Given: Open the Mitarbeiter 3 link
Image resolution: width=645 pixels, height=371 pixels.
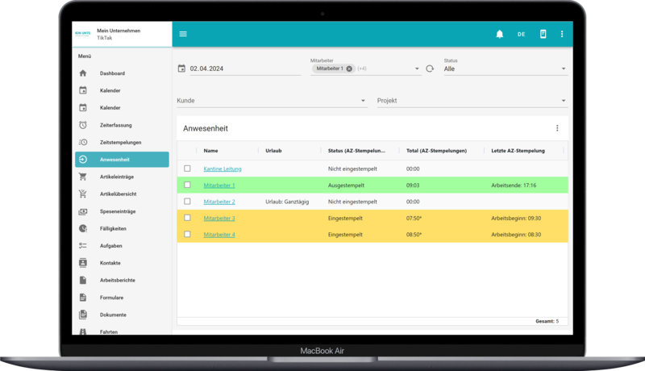Looking at the screenshot, I should [x=219, y=218].
